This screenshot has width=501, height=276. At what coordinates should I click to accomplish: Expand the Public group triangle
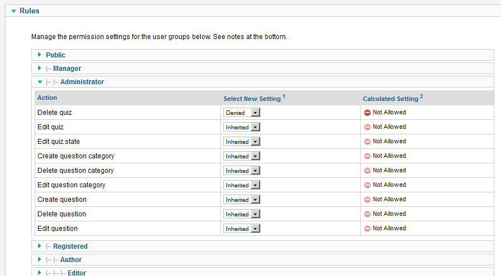point(39,55)
